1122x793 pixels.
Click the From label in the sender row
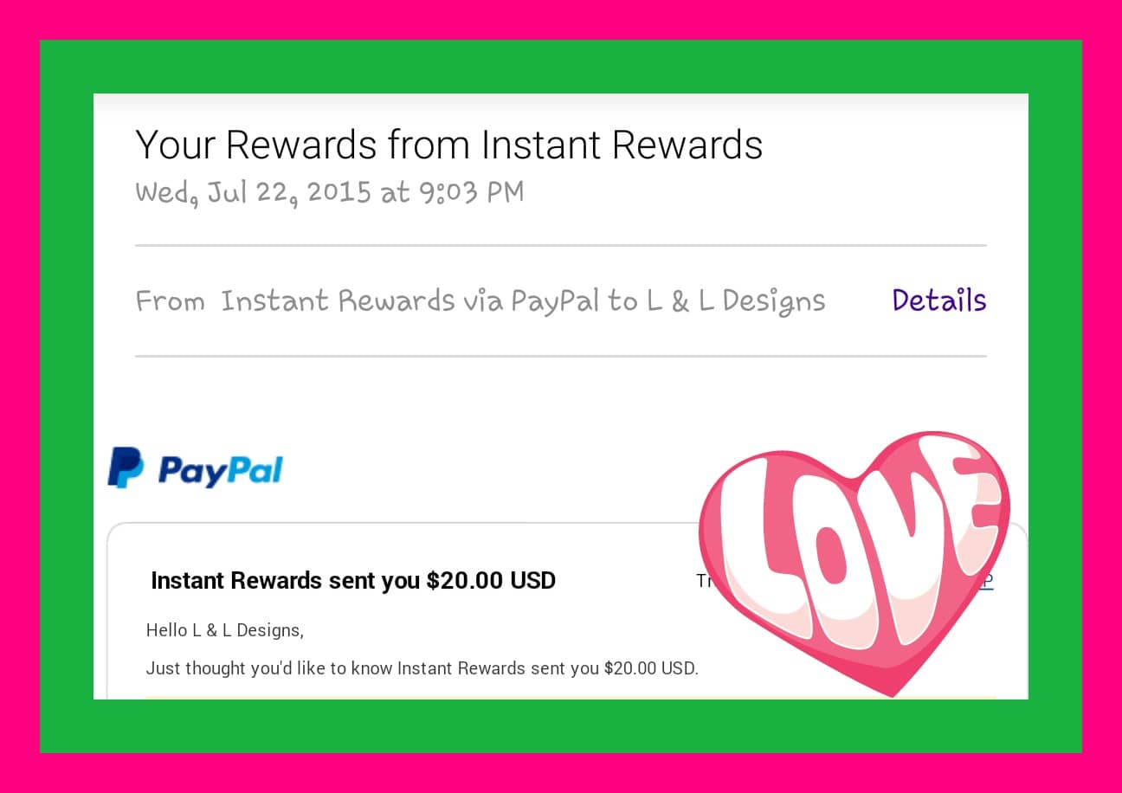coord(170,301)
